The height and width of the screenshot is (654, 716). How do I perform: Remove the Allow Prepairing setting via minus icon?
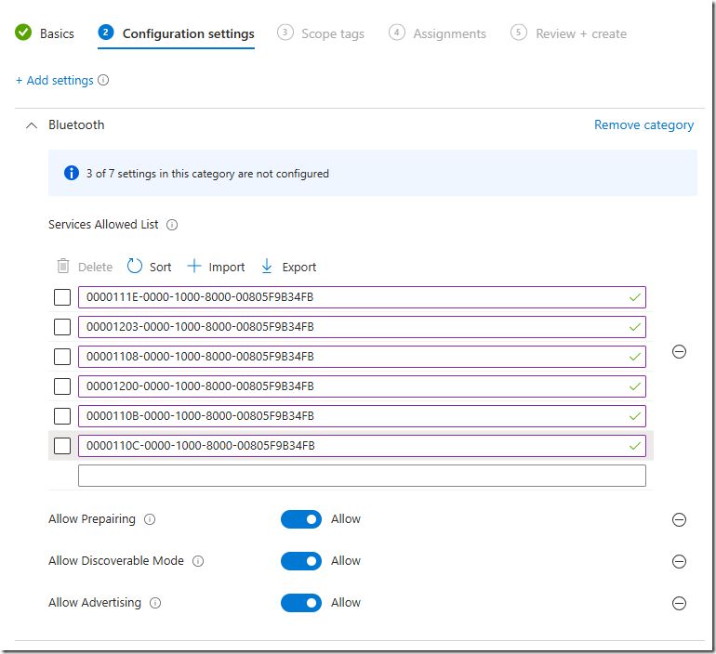point(679,519)
